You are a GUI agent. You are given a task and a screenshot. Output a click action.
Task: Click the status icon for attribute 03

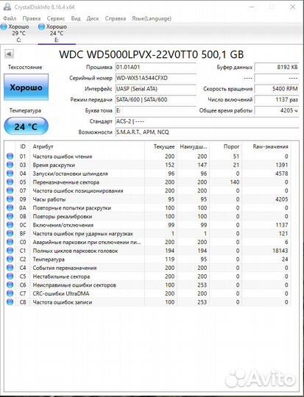[x=10, y=165]
